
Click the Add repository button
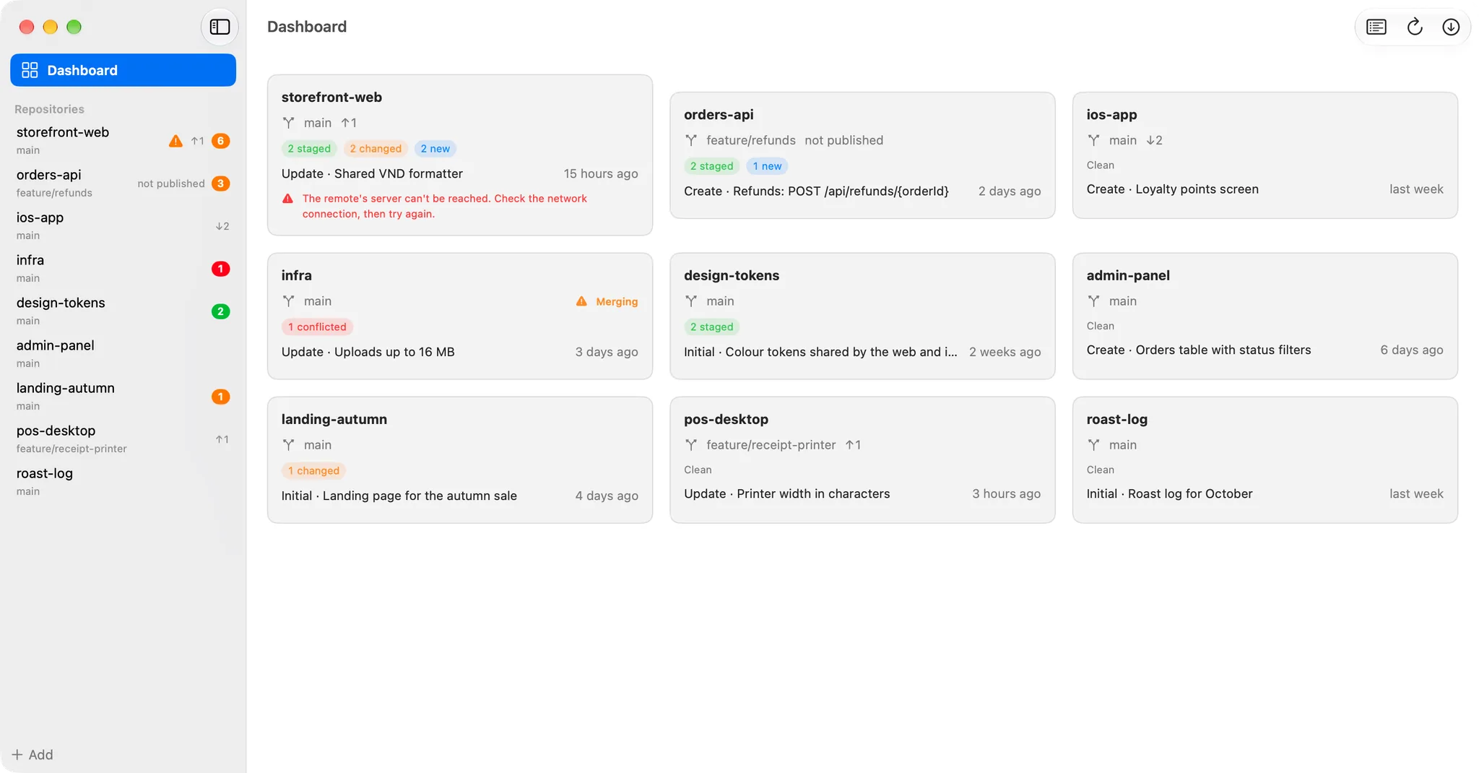coord(32,754)
